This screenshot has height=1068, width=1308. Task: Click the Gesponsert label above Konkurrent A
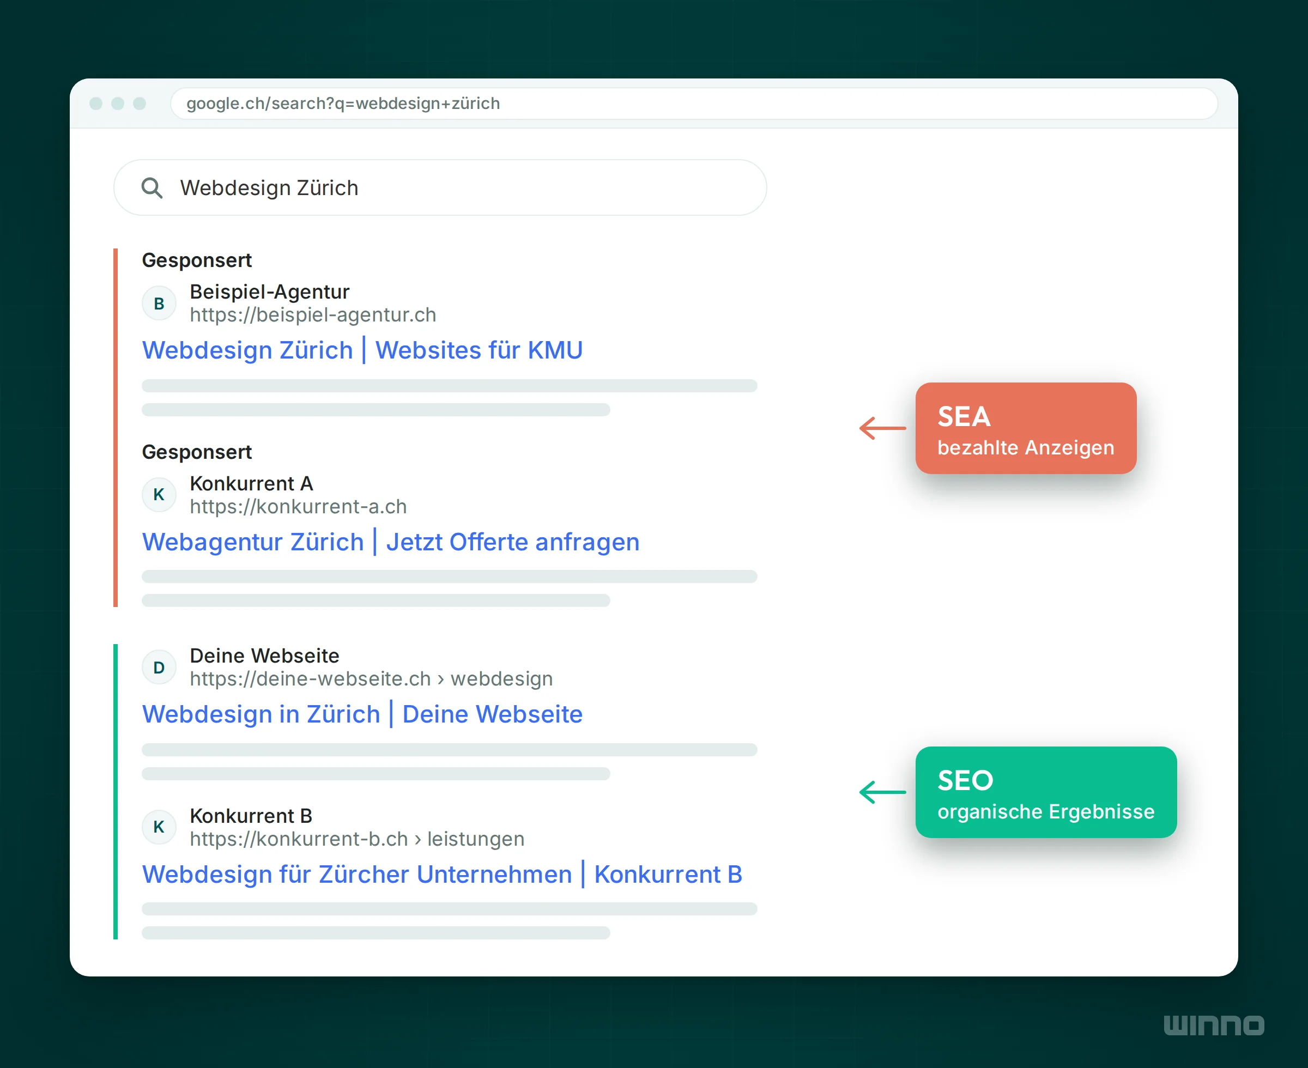[x=197, y=452]
